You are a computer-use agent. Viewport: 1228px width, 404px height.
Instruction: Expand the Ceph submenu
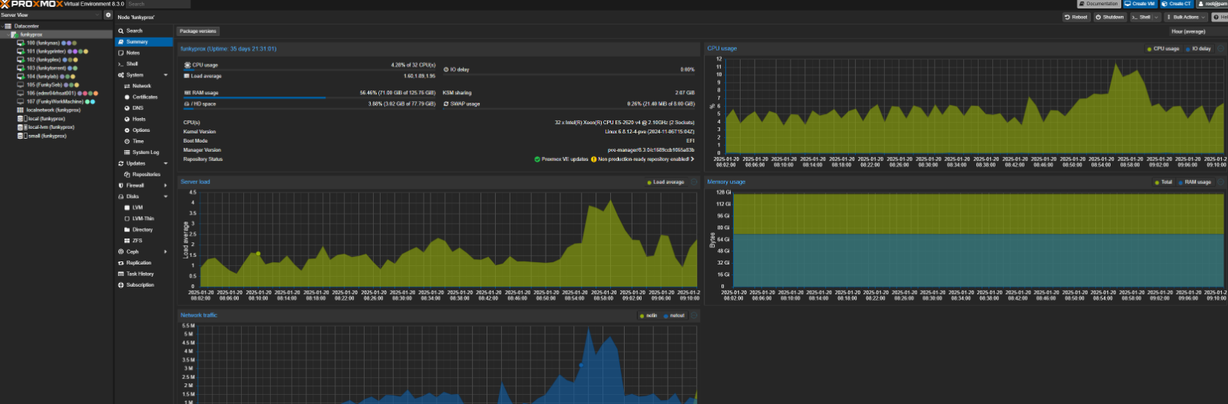pos(166,251)
